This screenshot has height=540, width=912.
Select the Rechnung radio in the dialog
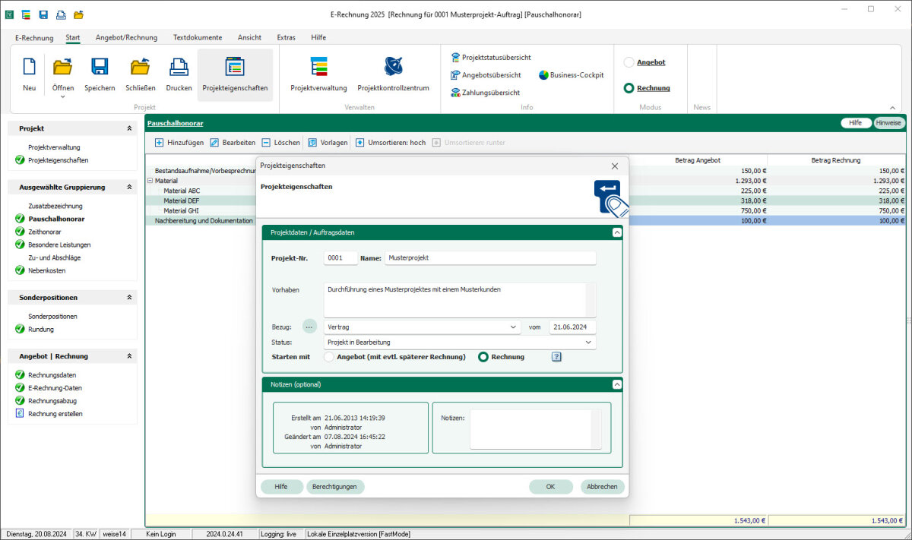pyautogui.click(x=483, y=357)
